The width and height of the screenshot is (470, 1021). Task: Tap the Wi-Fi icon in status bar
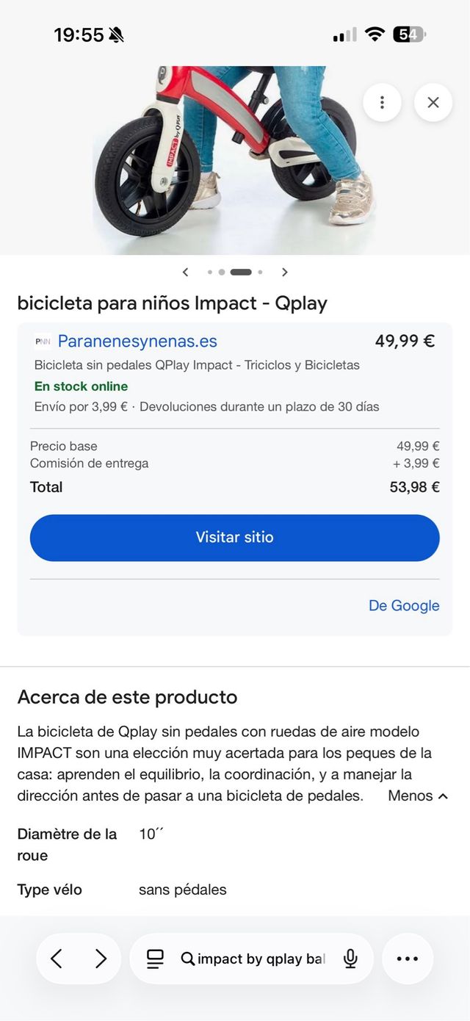tap(374, 35)
